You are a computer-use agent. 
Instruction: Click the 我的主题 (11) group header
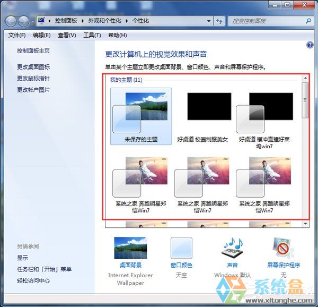tap(126, 80)
